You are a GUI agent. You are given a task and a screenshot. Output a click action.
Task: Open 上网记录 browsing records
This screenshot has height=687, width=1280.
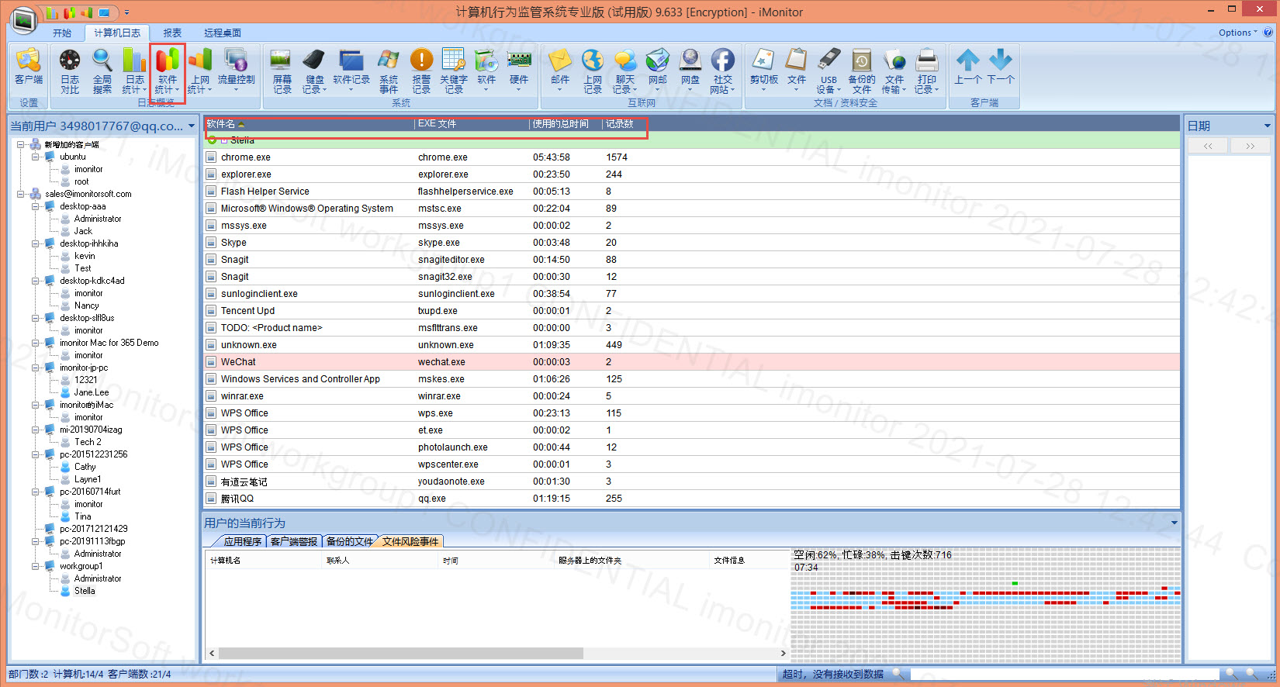tap(593, 71)
